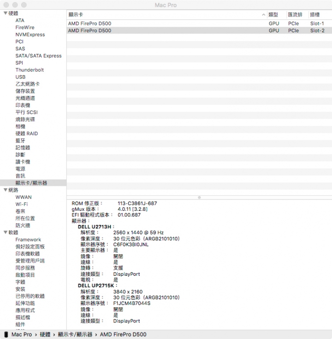Select ATA in the hardware list
The image size is (332, 339).
20,20
